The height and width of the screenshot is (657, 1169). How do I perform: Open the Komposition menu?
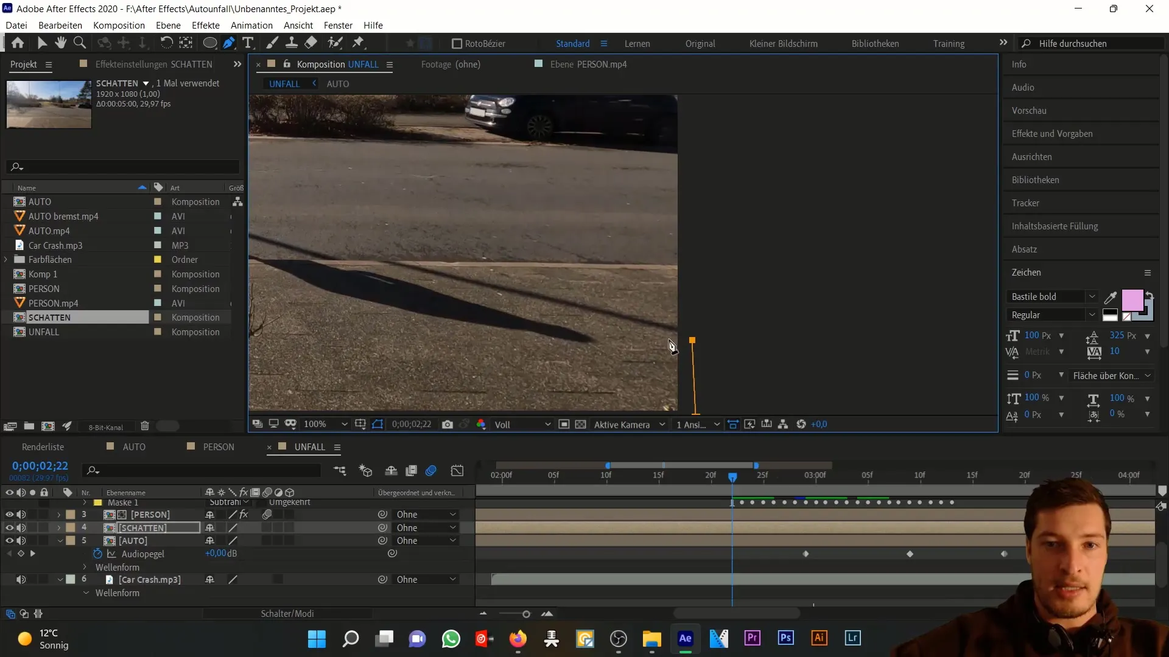pos(119,26)
